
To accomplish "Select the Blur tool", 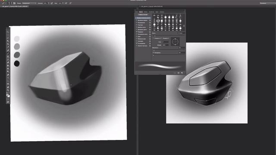I will pyautogui.click(x=8, y=68).
